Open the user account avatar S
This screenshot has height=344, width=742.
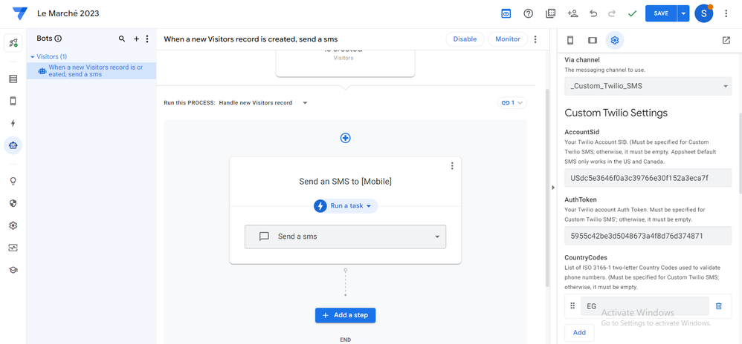[x=703, y=13]
